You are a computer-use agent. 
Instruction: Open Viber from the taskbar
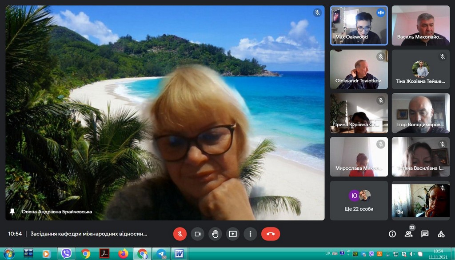click(66, 254)
